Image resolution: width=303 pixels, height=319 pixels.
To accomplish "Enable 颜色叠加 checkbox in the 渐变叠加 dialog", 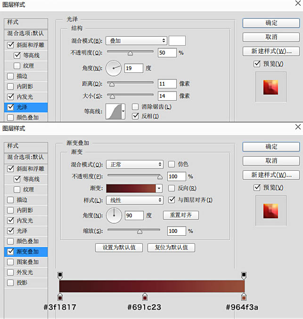I will pyautogui.click(x=10, y=241).
